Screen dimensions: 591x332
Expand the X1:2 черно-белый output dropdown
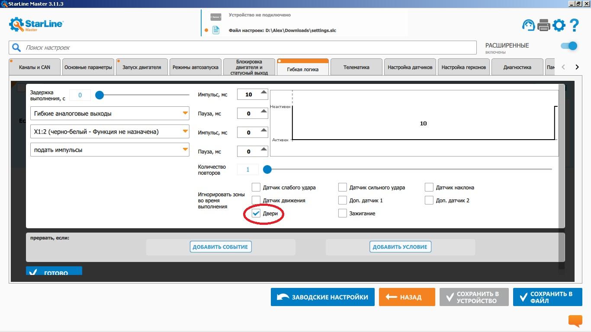pos(110,131)
